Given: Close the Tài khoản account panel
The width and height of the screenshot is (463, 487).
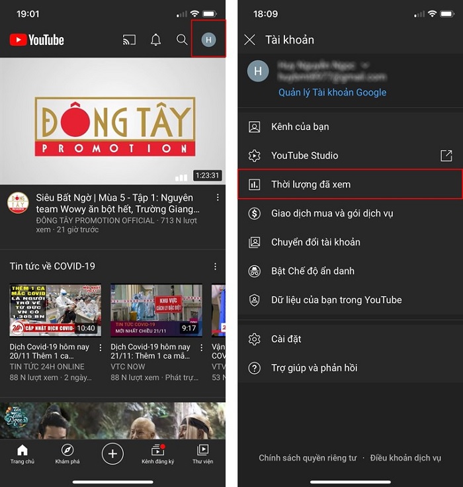Looking at the screenshot, I should tap(249, 40).
